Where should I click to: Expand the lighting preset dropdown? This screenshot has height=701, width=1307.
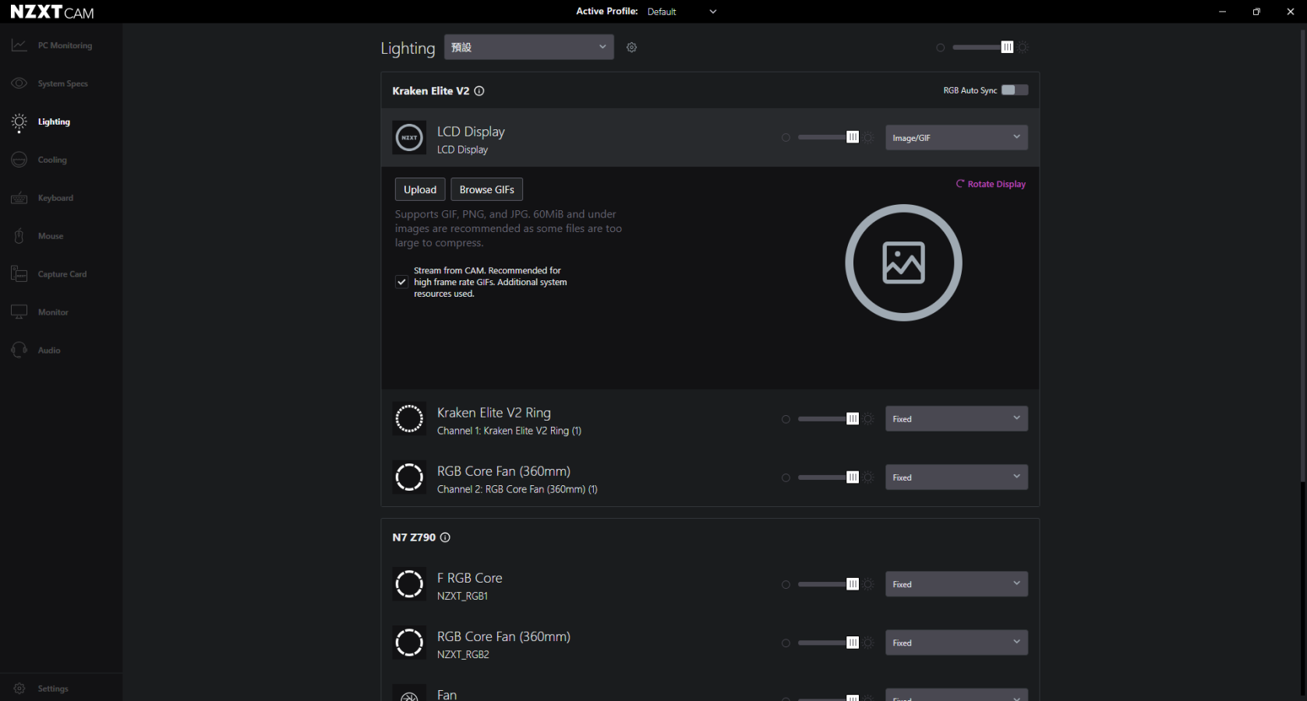[528, 48]
